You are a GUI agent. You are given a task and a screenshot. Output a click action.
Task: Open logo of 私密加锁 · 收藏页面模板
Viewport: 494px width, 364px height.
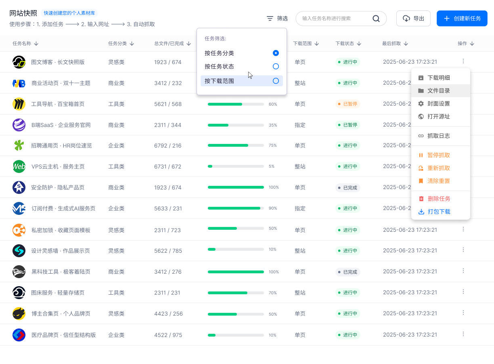[19, 230]
